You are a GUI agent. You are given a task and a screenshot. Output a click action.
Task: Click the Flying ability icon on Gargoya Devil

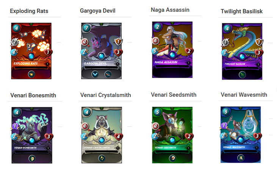coord(95,74)
